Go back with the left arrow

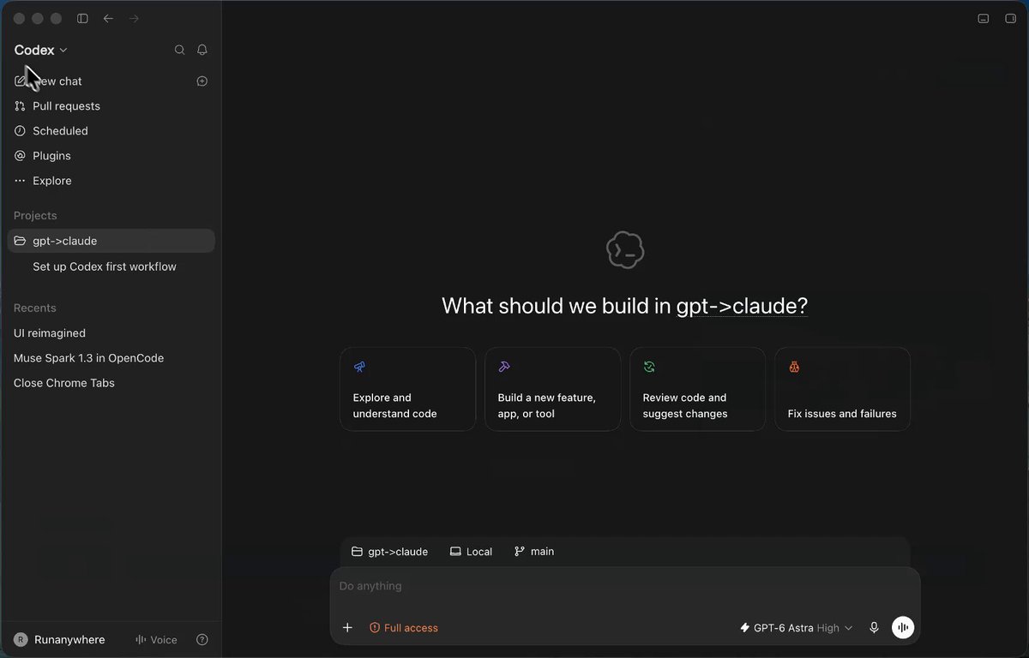(x=108, y=18)
